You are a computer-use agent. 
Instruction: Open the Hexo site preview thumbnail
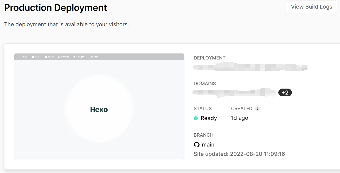tap(99, 107)
